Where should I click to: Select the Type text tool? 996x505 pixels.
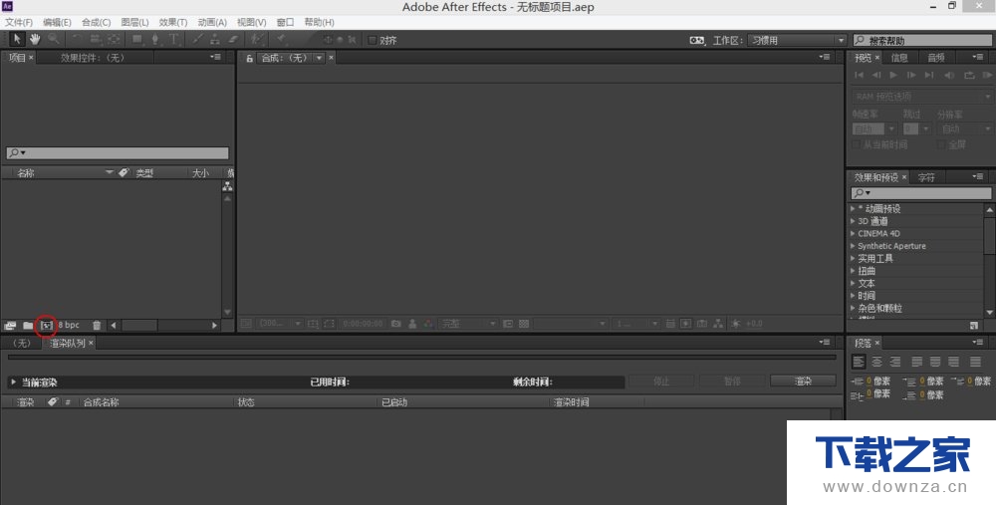(x=173, y=40)
